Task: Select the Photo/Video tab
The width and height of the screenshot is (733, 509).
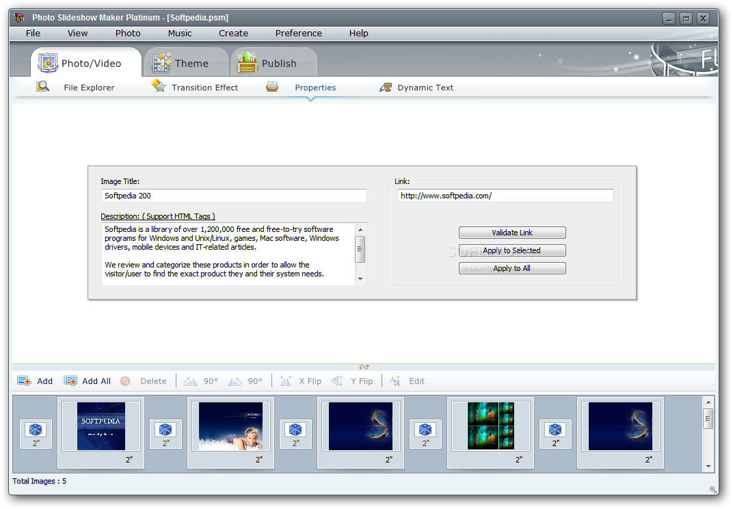Action: 86,63
